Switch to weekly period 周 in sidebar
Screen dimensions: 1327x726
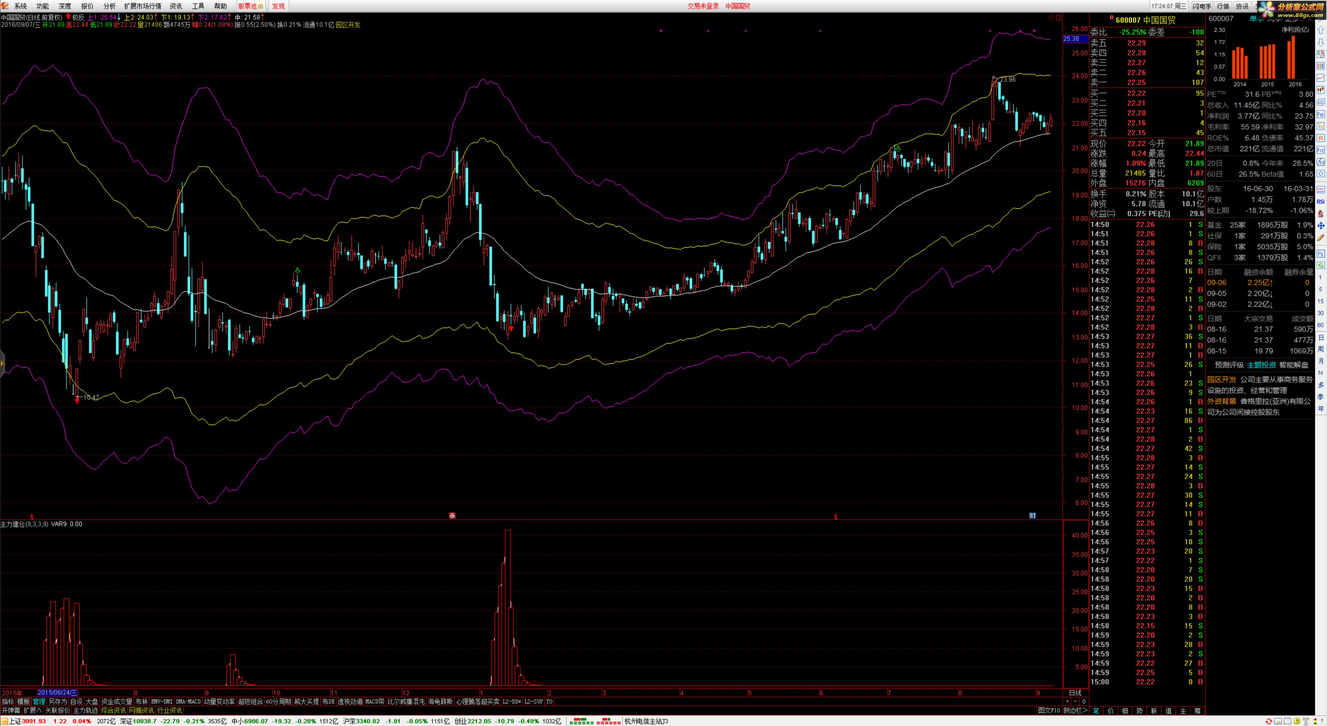(x=1321, y=350)
